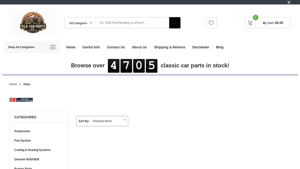Click the Old Car Parts logo

pyautogui.click(x=33, y=23)
